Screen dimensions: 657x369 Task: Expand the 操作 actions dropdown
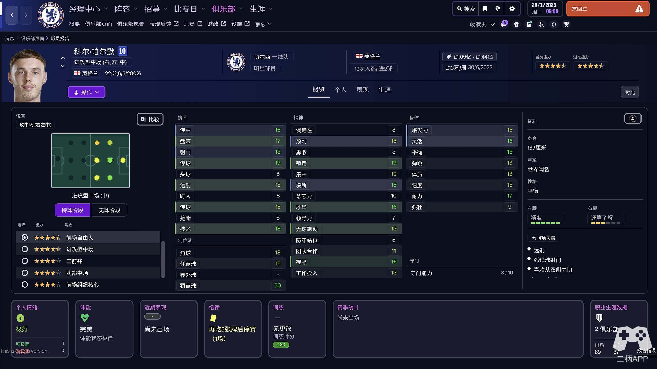point(86,92)
